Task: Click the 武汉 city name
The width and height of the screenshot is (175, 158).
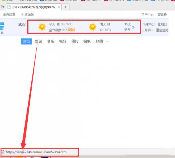Action: [x=22, y=25]
